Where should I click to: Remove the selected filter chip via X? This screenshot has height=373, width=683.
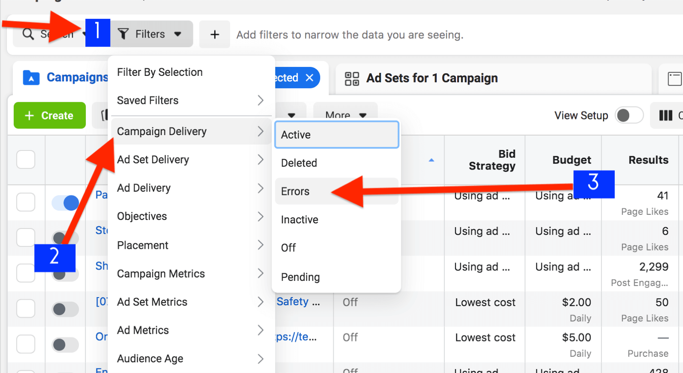309,78
